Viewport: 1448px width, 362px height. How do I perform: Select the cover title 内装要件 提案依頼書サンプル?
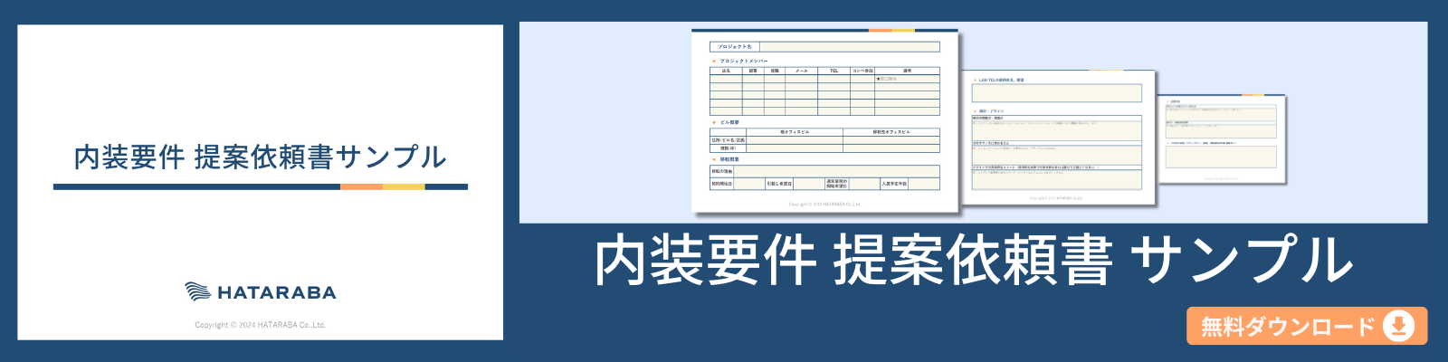pyautogui.click(x=260, y=157)
